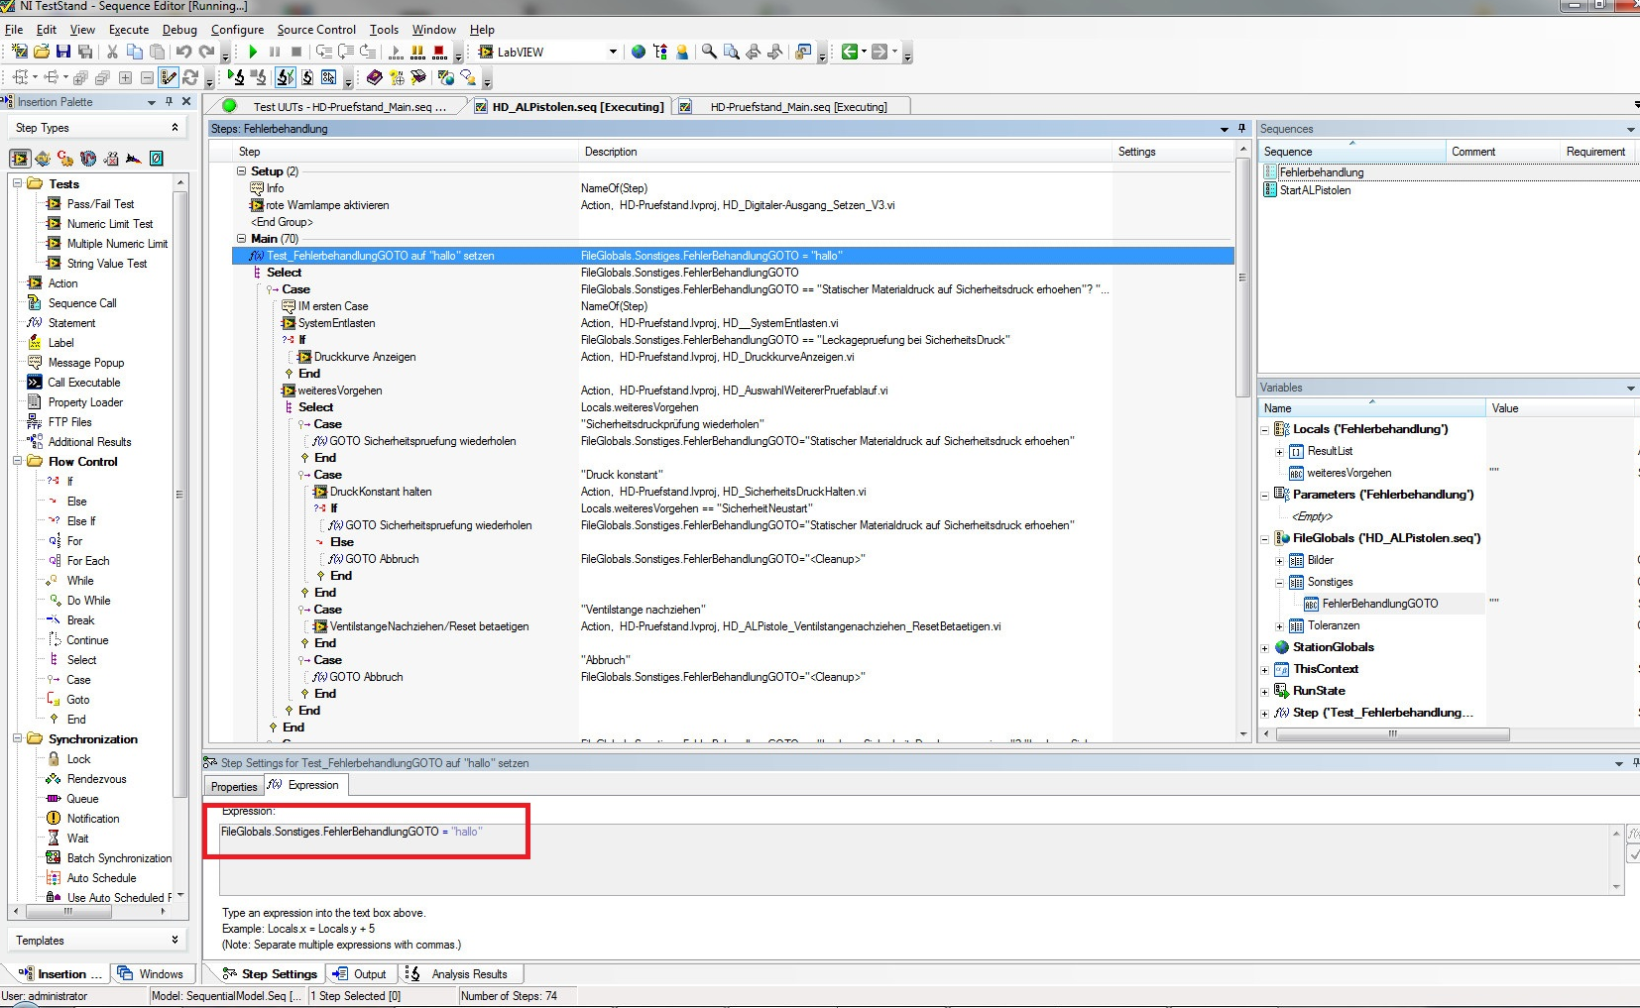Open the LabVIEW adapter dropdown
Image resolution: width=1640 pixels, height=1008 pixels.
pyautogui.click(x=613, y=53)
